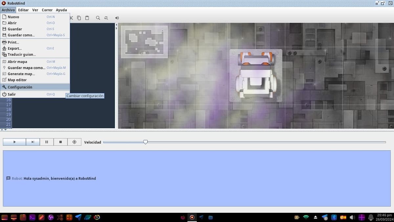Select Configuración from the Archivo menu
This screenshot has width=394, height=222.
20,87
